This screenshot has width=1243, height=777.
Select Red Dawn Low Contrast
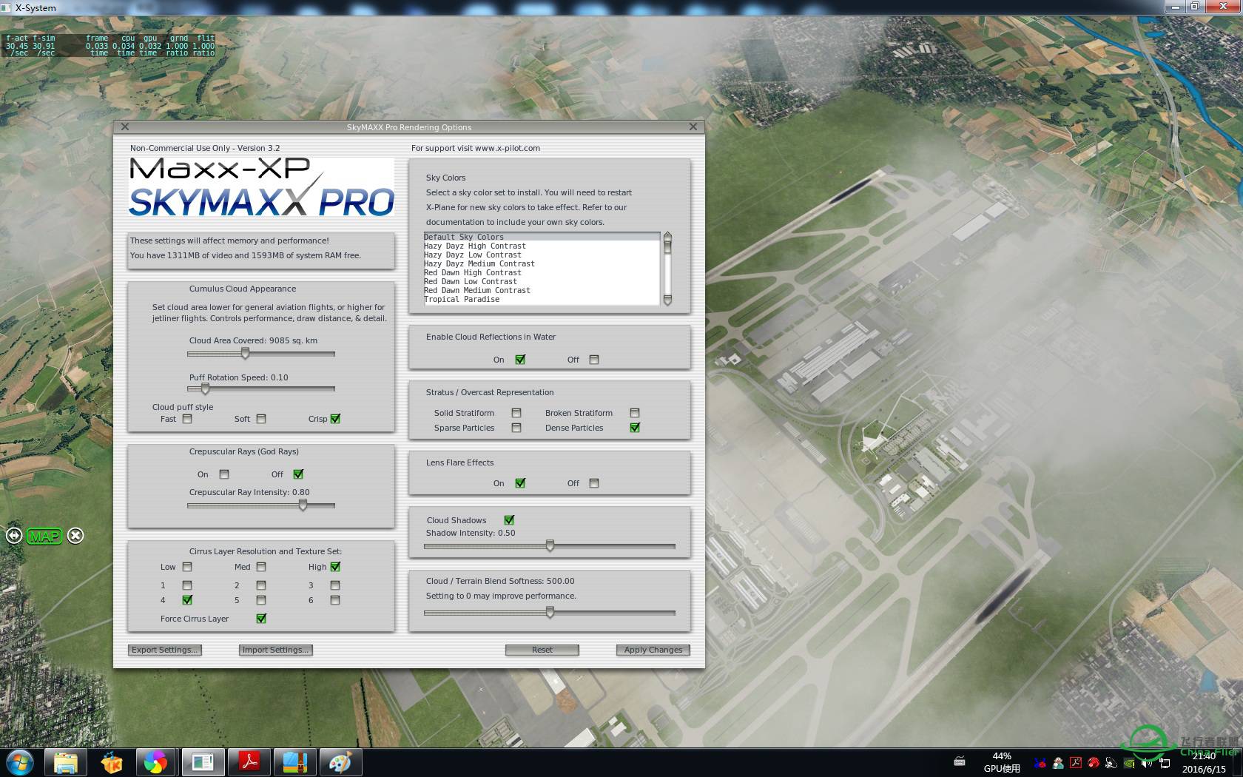pos(542,281)
